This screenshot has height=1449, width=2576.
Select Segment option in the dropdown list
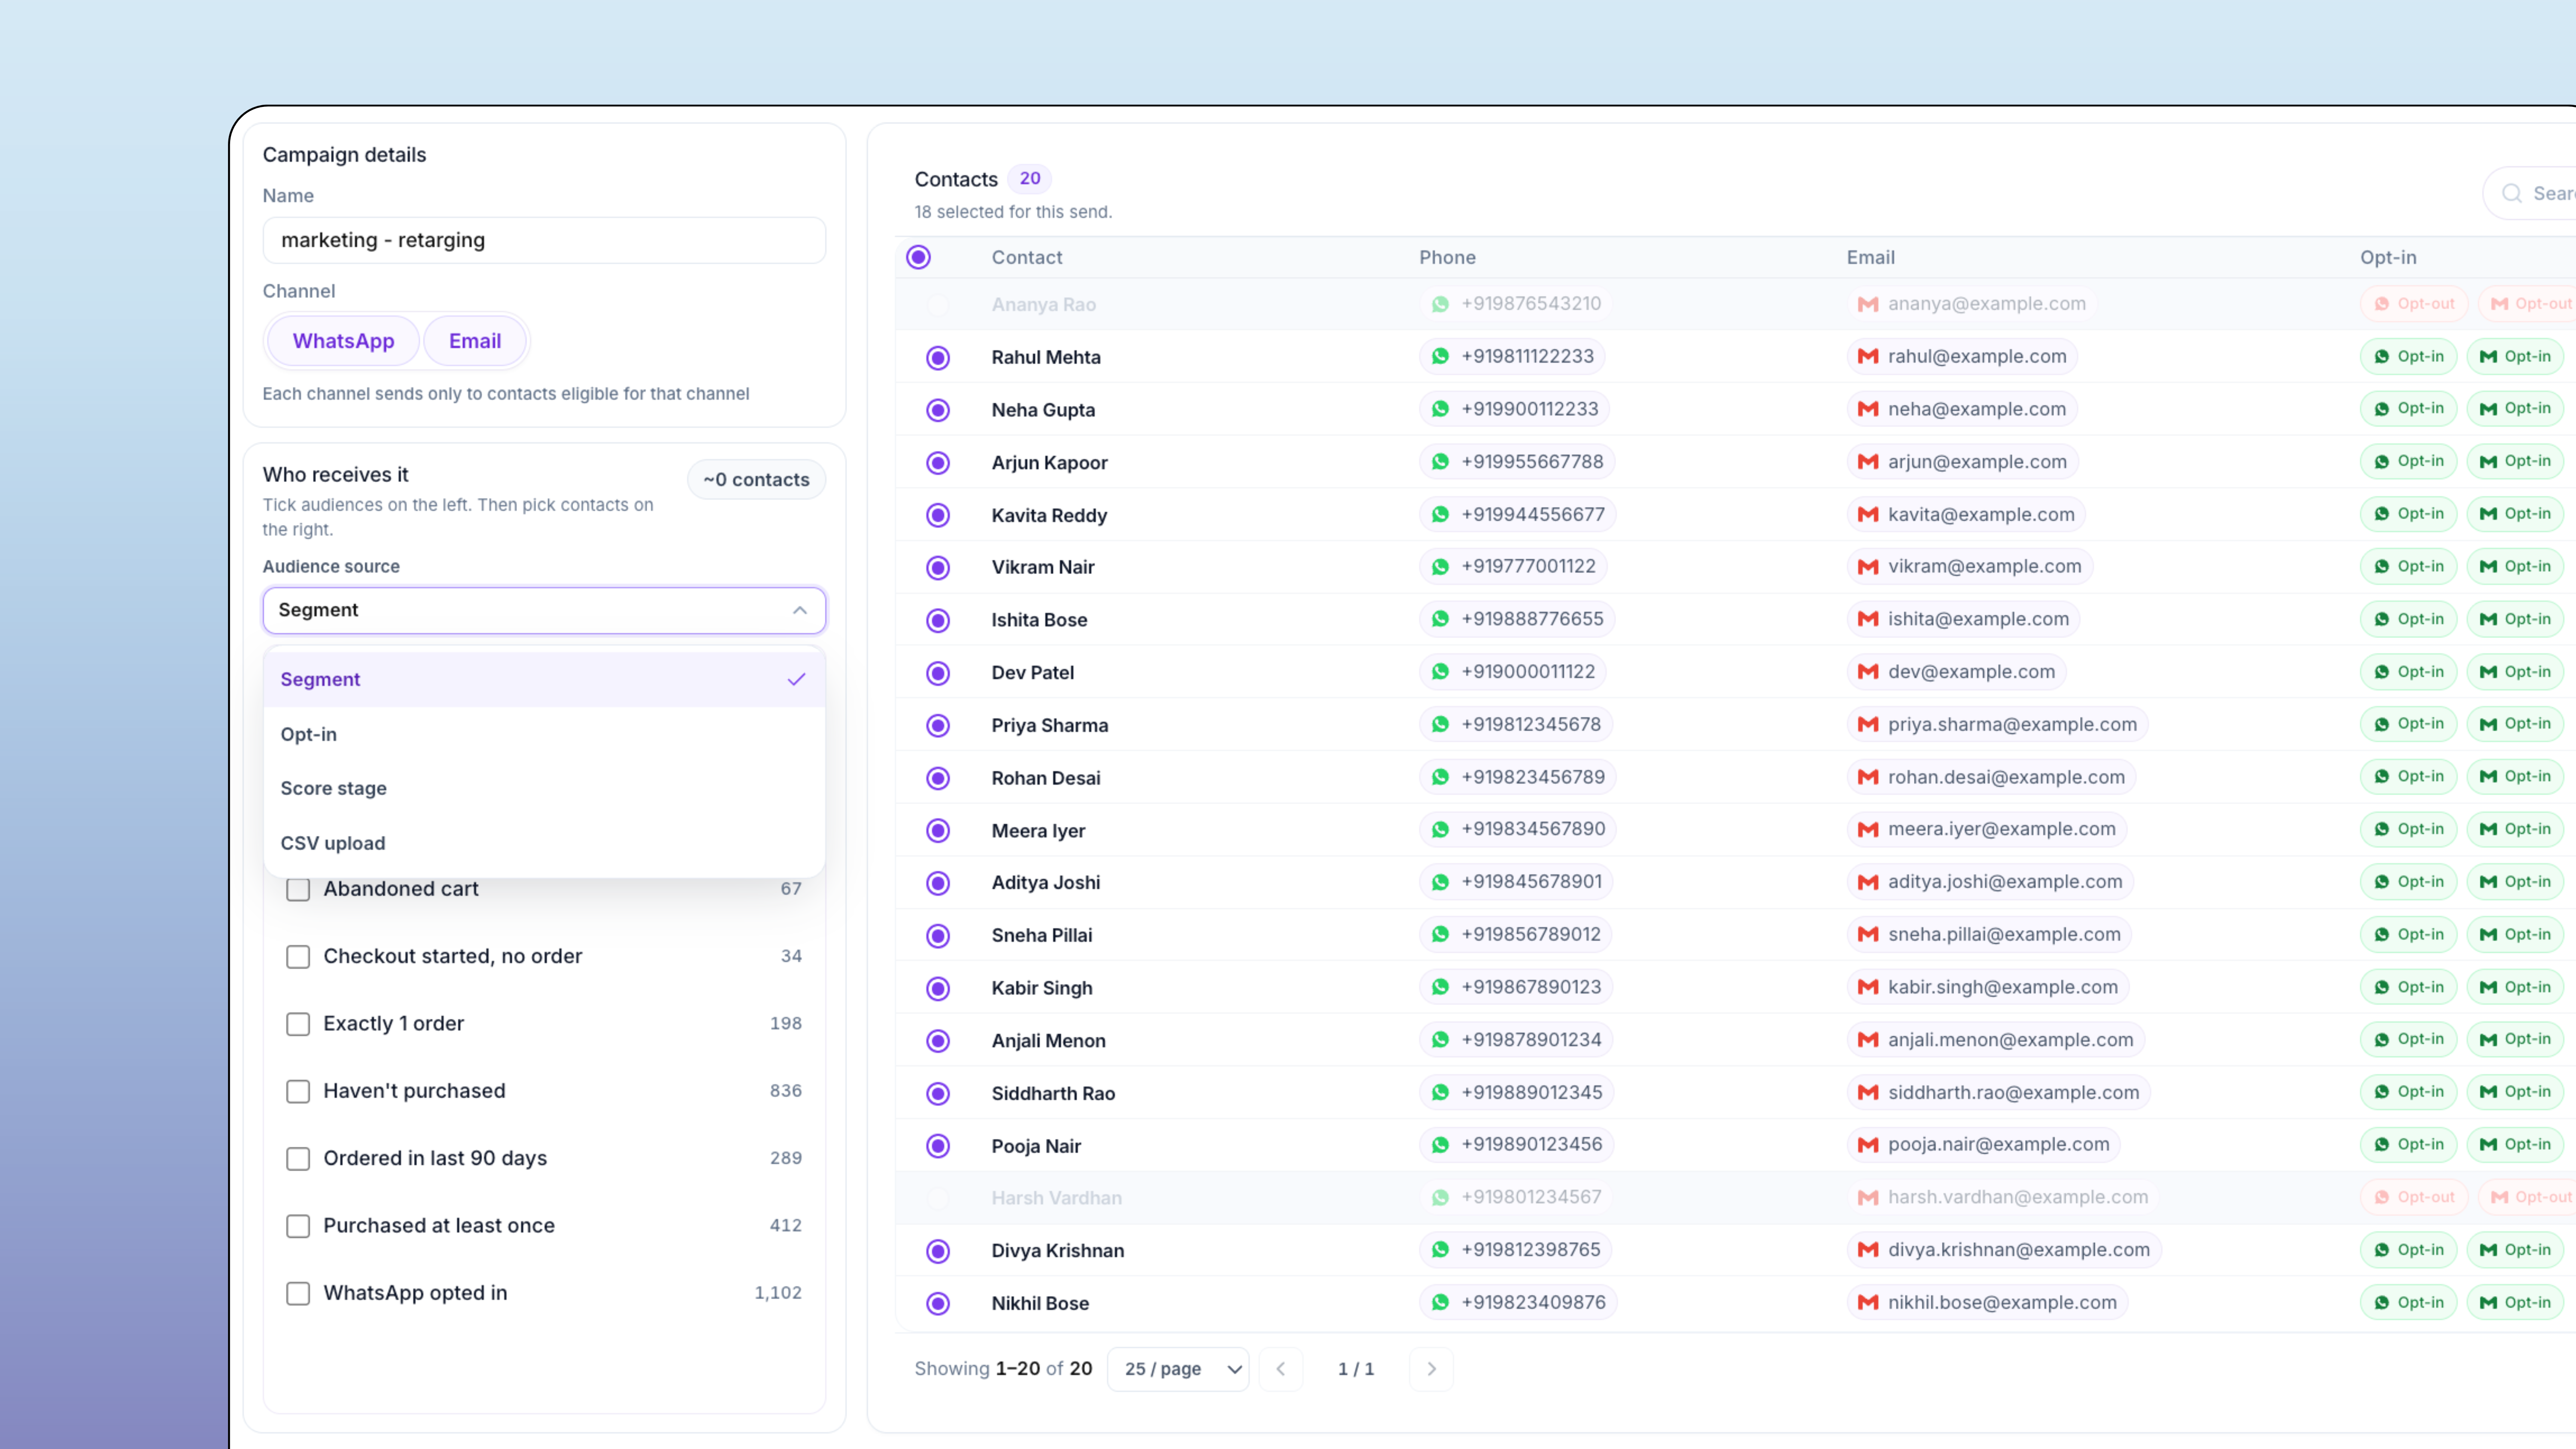click(x=544, y=679)
